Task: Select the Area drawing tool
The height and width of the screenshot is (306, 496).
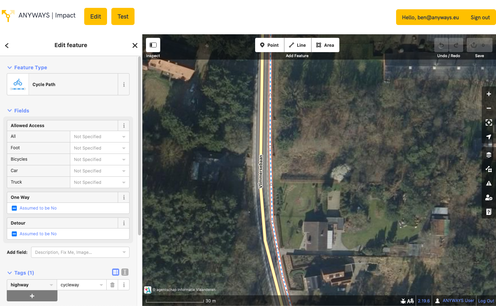Action: pos(325,45)
